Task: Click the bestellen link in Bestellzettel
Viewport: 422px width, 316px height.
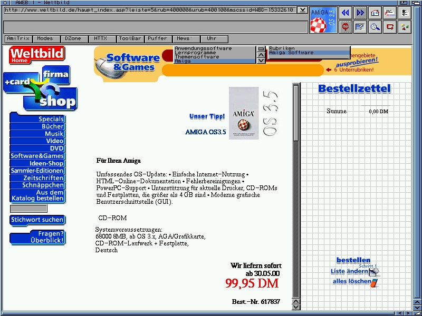Action: coord(353,260)
